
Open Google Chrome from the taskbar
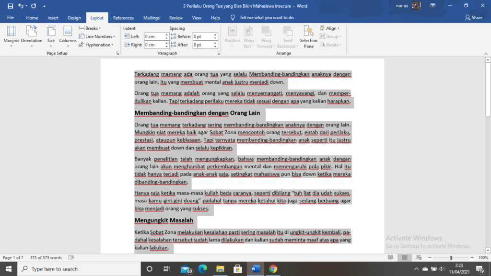(x=273, y=269)
